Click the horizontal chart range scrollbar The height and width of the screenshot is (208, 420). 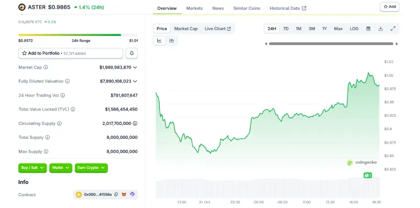[x=331, y=43]
